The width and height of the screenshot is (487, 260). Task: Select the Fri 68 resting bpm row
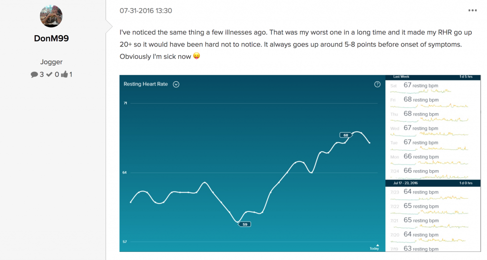[x=433, y=101]
